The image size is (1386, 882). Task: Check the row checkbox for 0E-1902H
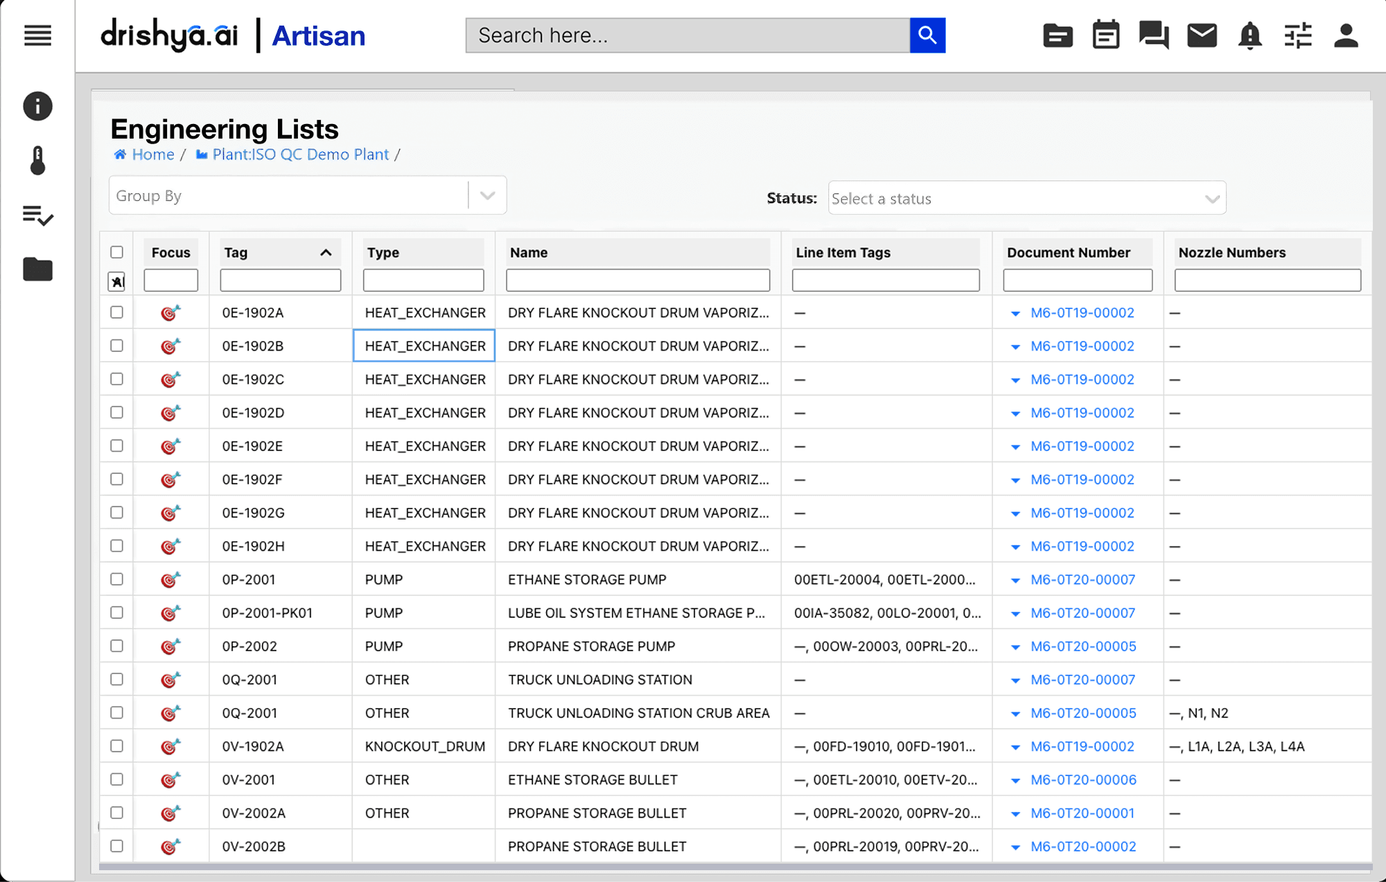pyautogui.click(x=116, y=546)
